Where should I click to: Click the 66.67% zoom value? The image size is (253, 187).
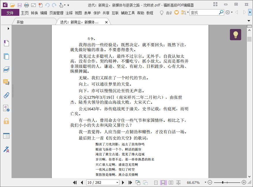click(x=193, y=182)
